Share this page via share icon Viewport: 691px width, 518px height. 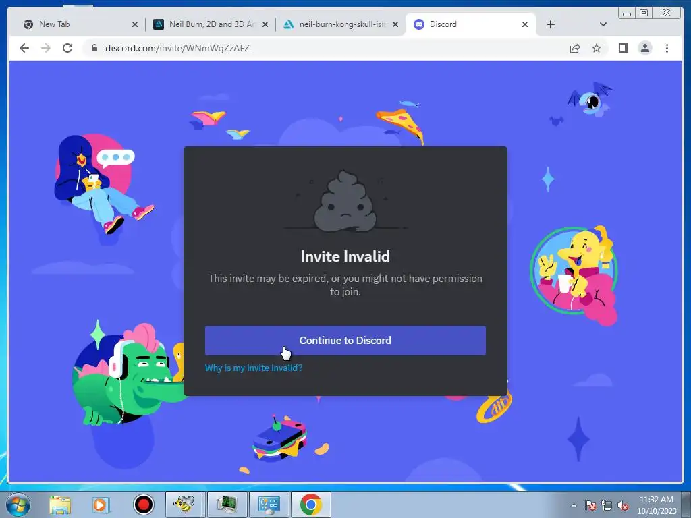coord(575,48)
